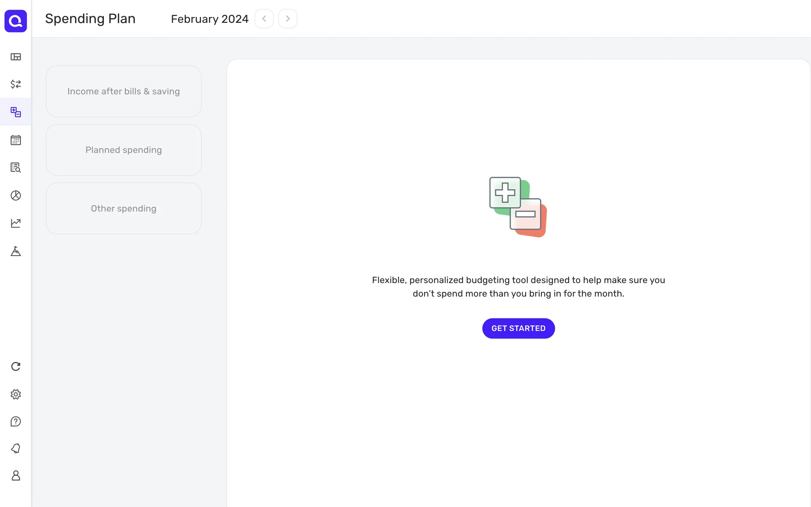Open the Settings gear icon

point(16,394)
